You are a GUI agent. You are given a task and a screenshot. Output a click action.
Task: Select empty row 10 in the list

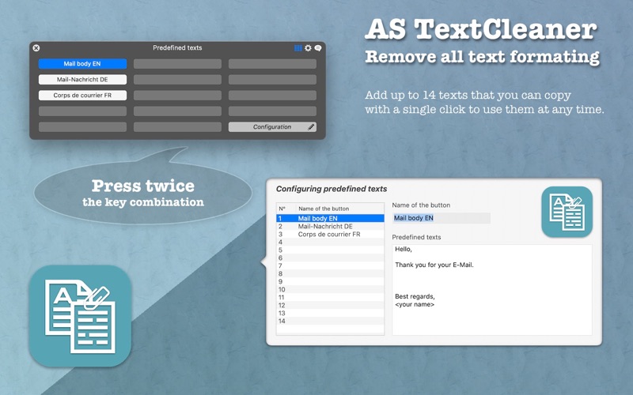pos(330,289)
